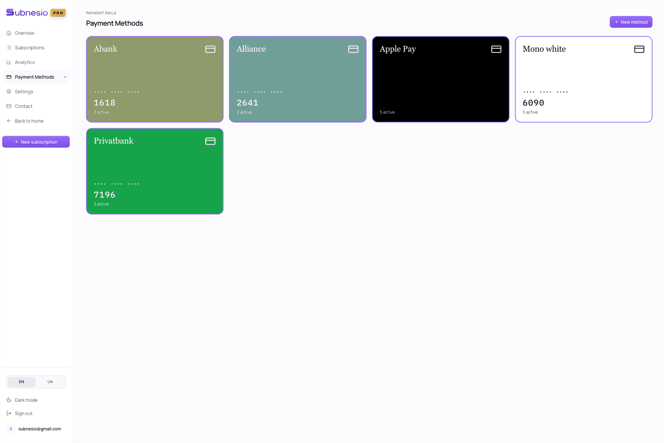The height and width of the screenshot is (443, 664).
Task: Open the Mono white payment card
Action: [x=584, y=79]
